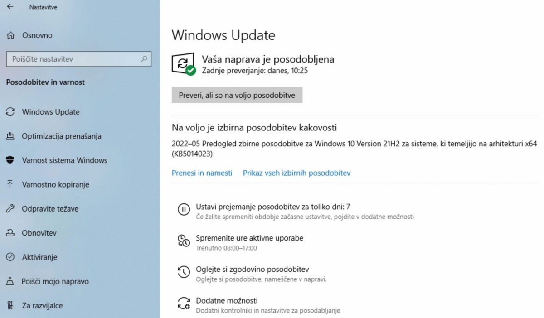Open the Optimizacija prenašanja icon
The height and width of the screenshot is (318, 544).
(10, 136)
